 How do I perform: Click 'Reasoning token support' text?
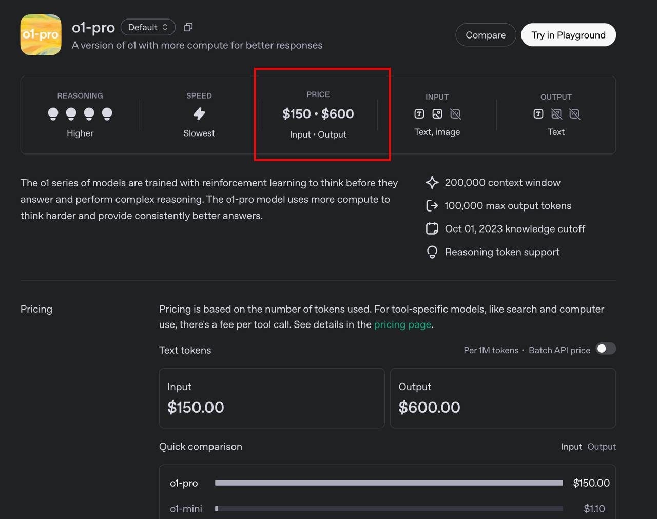[x=502, y=252]
